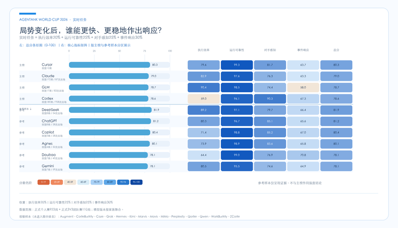Click Claude's 82.9 execution efficiency cell

point(204,76)
